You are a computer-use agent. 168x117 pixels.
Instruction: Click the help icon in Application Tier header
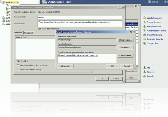click(165, 2)
